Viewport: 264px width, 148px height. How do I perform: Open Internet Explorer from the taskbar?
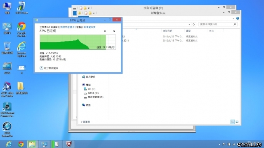click(9, 144)
